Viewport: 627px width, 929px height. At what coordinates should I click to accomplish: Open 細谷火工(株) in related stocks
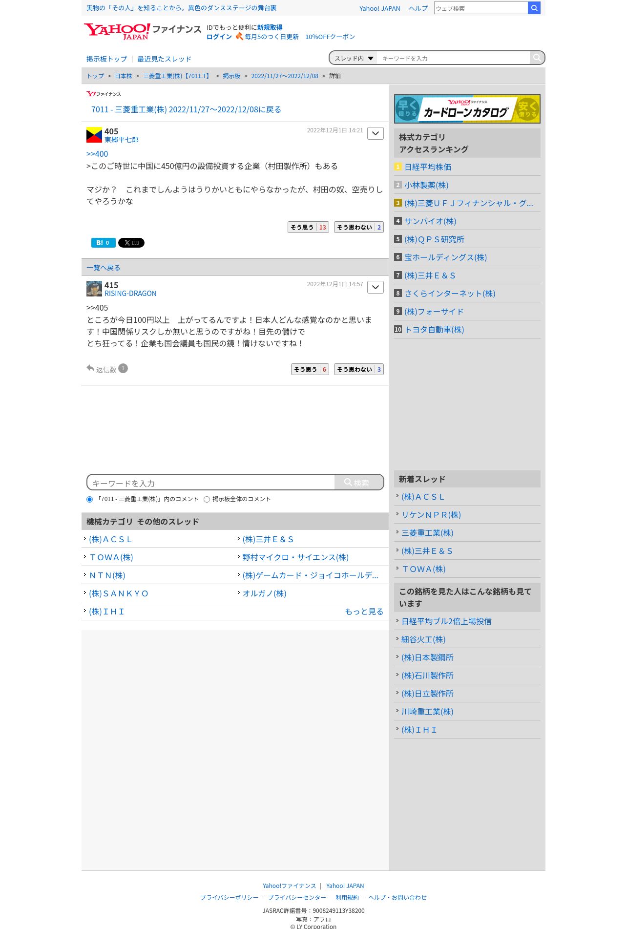point(423,639)
